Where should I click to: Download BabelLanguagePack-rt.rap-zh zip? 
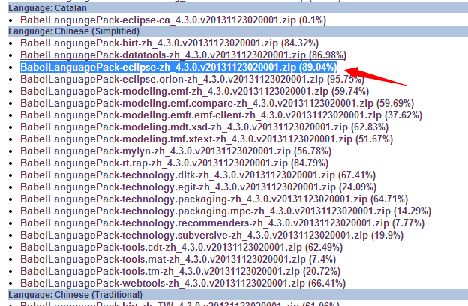174,163
